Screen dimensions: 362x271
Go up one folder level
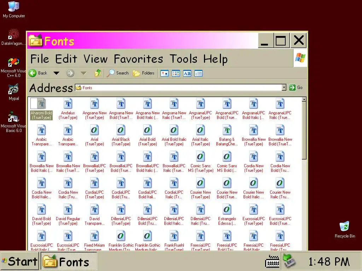point(98,73)
